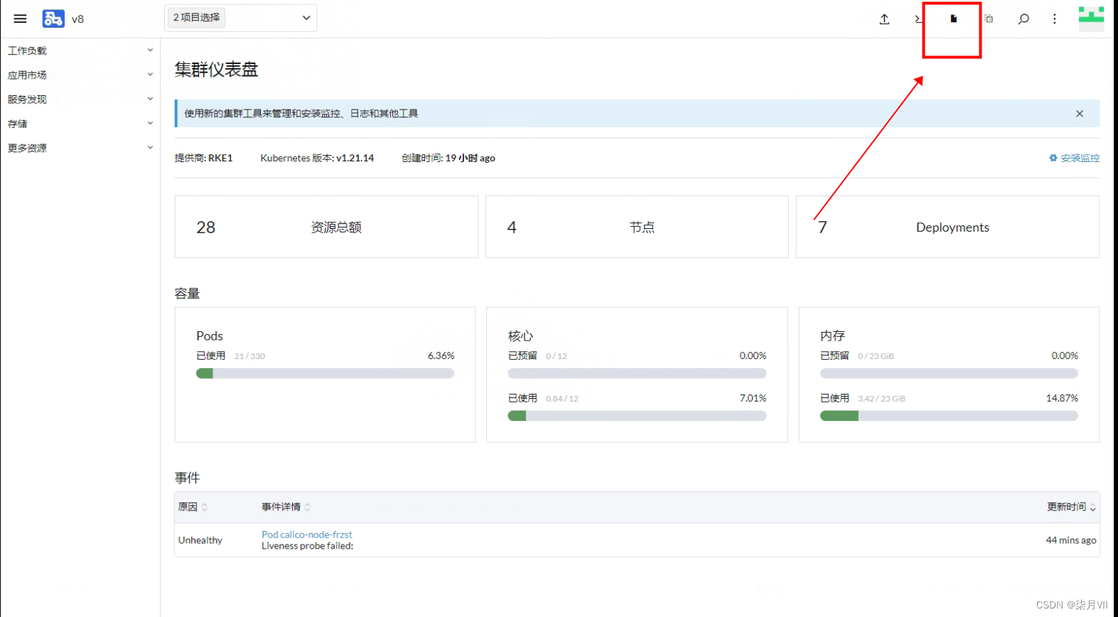Expand the 存储 sidebar section
The width and height of the screenshot is (1118, 617).
tap(80, 124)
